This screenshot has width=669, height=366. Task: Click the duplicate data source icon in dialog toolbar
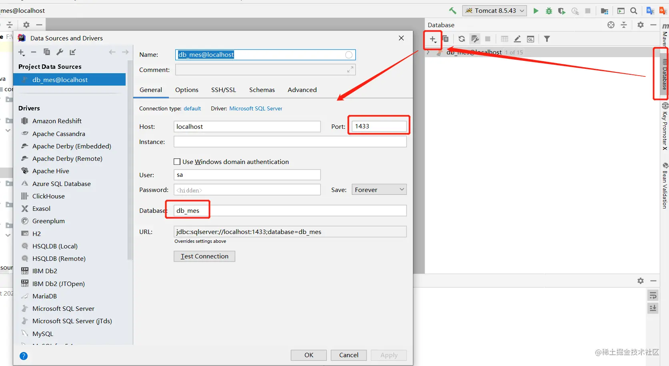point(47,52)
